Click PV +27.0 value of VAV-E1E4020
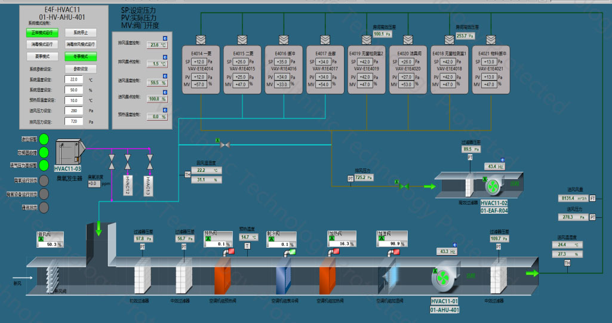Screen dimensions: 612x323 (x=407, y=77)
